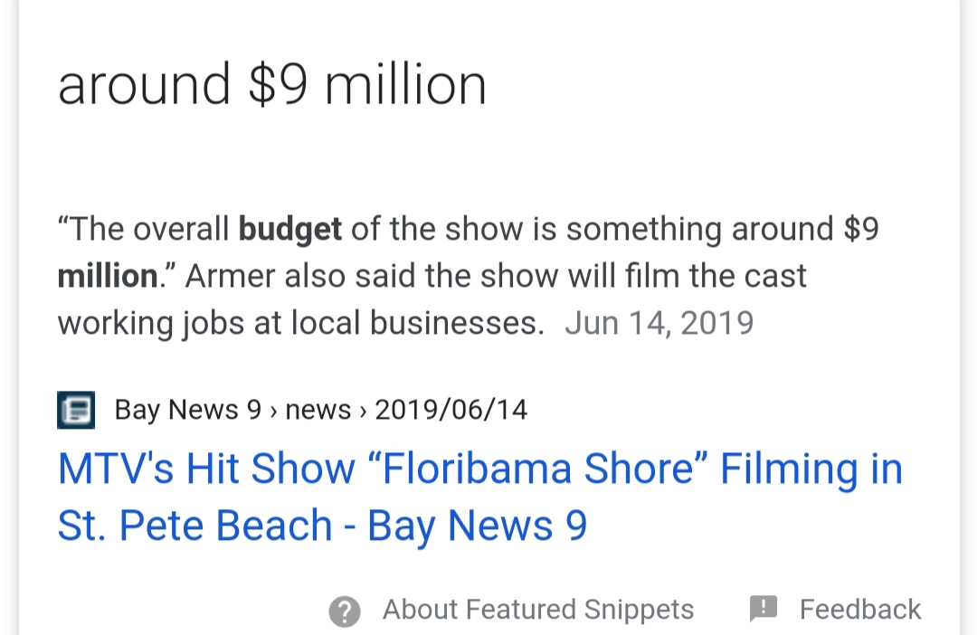Click the Bay News 9 breadcrumb text
The height and width of the screenshot is (635, 977).
(x=187, y=410)
